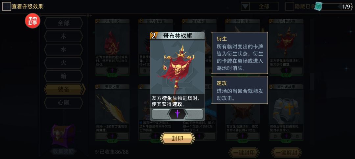Screen dimensions: 355x159
Task: Select the 火焰符文 rune card
Action: coord(112,47)
